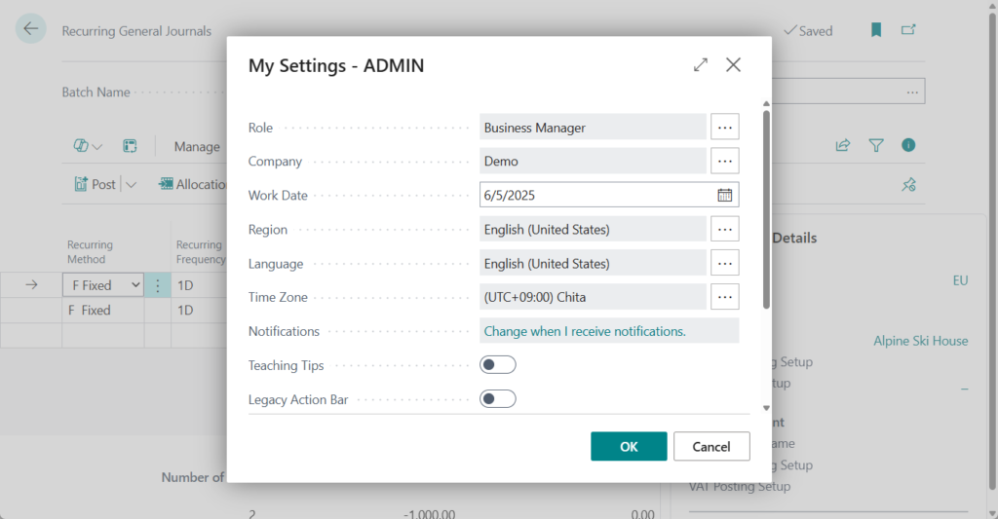
Task: Open page in new window icon
Action: pyautogui.click(x=908, y=30)
